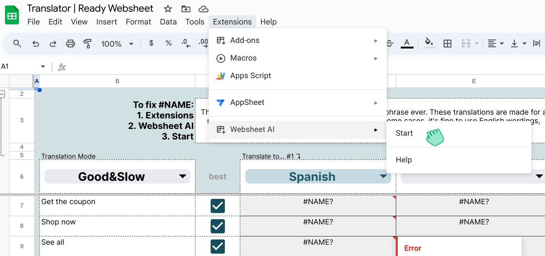Open the search menus magnifier
The height and width of the screenshot is (256, 545).
tap(17, 44)
